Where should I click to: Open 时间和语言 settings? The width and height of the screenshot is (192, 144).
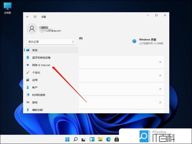[x=51, y=95]
